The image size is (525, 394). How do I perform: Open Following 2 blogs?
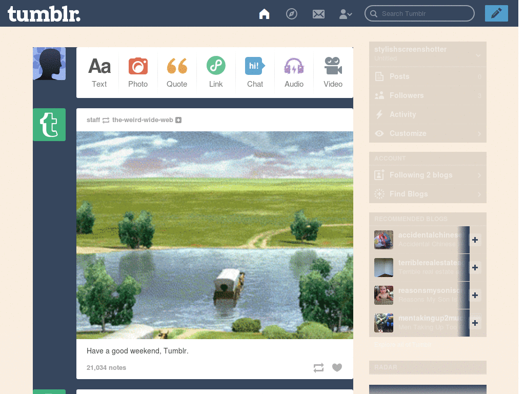click(428, 175)
